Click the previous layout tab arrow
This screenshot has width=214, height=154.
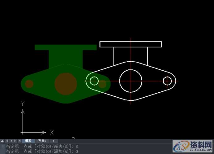coord(11,141)
